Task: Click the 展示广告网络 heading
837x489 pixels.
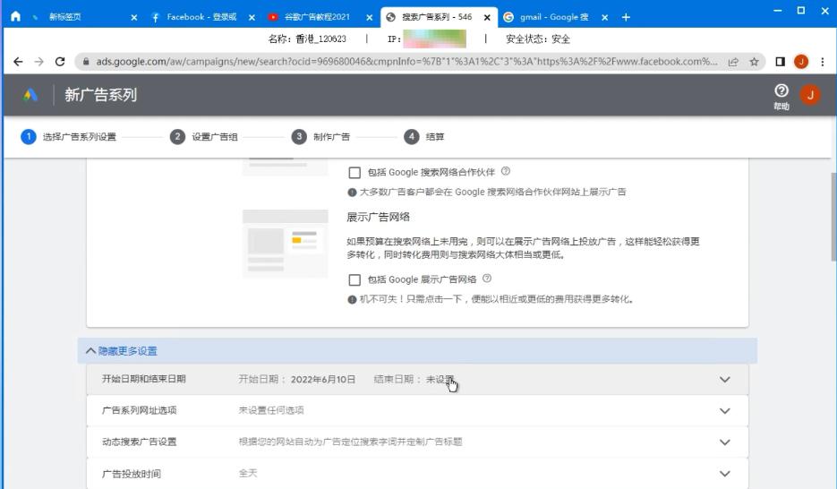Action: click(378, 217)
